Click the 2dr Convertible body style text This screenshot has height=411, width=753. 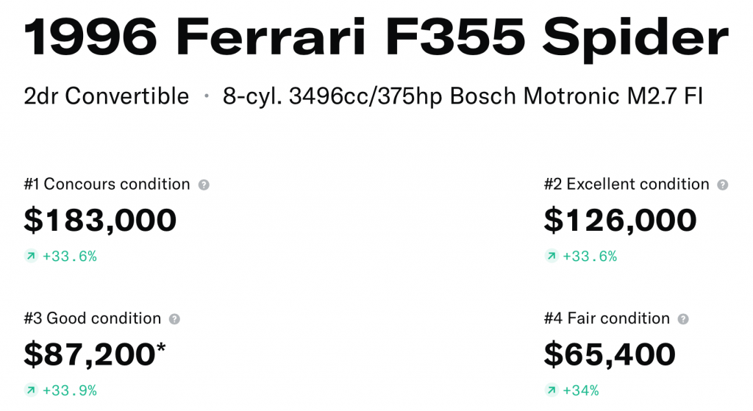(107, 96)
